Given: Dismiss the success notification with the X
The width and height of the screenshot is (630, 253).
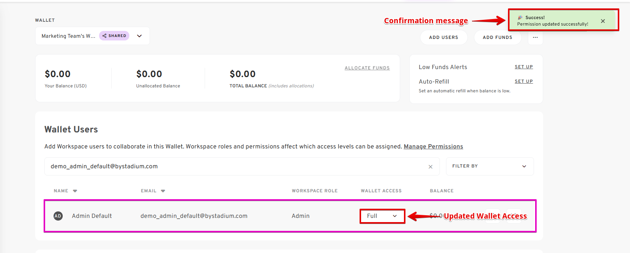Looking at the screenshot, I should click(603, 21).
